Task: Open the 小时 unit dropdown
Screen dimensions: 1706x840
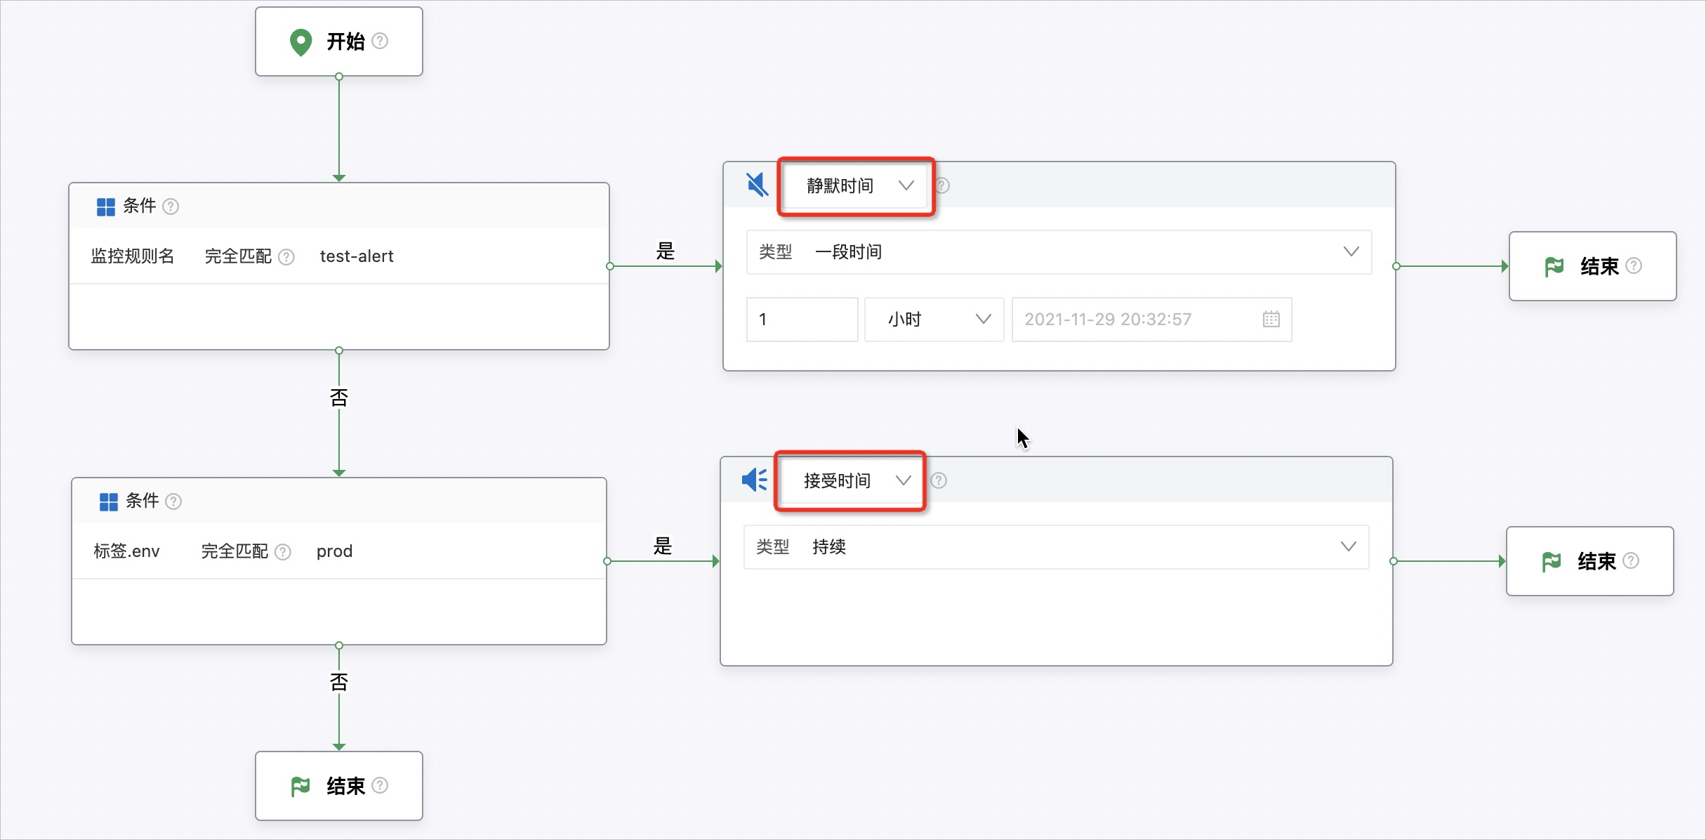Action: pyautogui.click(x=934, y=320)
